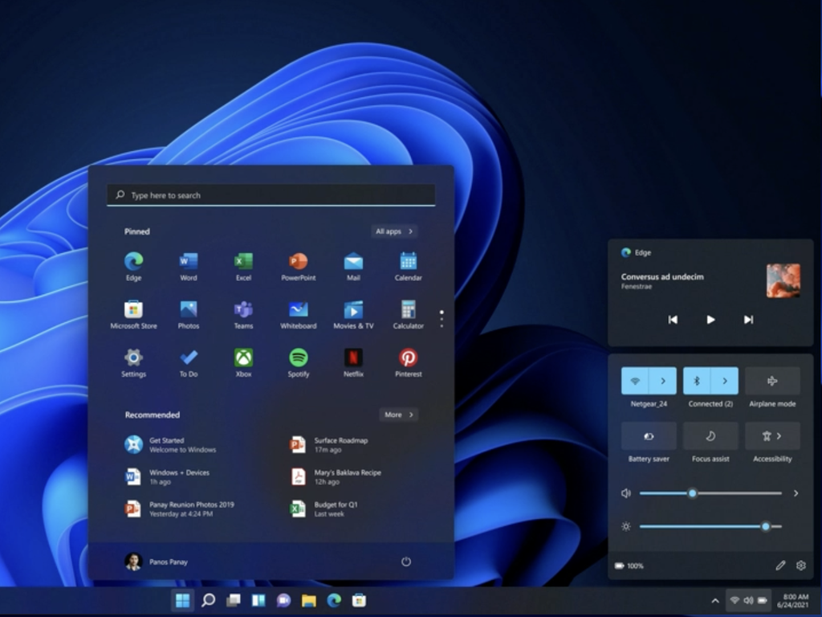
Task: Open Surface Roadmap recommended file
Action: pyautogui.click(x=329, y=445)
